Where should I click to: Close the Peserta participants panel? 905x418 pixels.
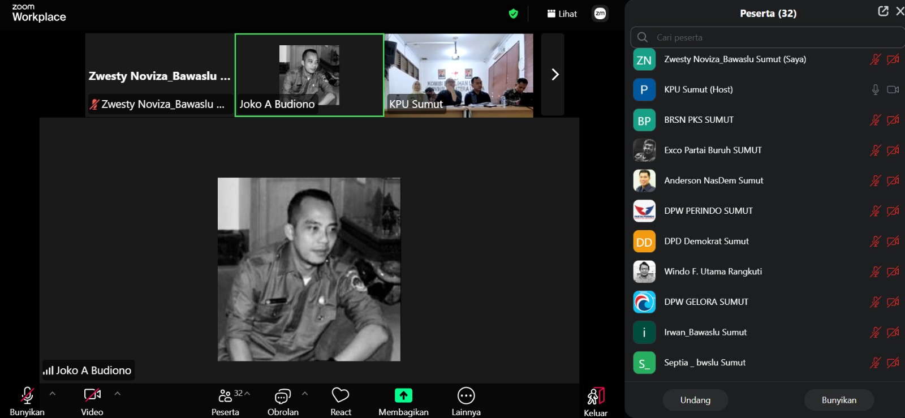pos(900,11)
